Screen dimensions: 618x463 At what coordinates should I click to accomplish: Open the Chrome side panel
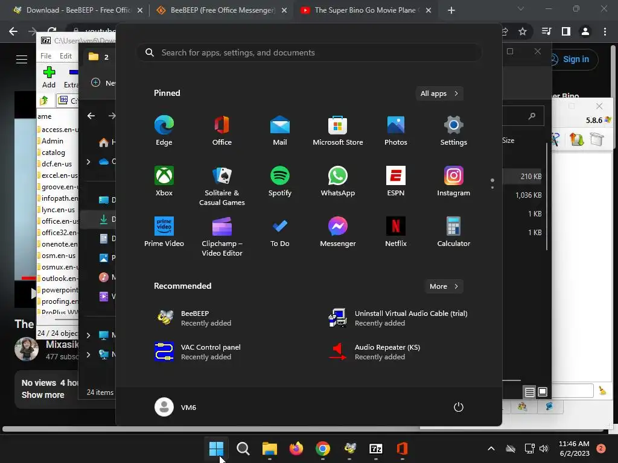point(566,31)
